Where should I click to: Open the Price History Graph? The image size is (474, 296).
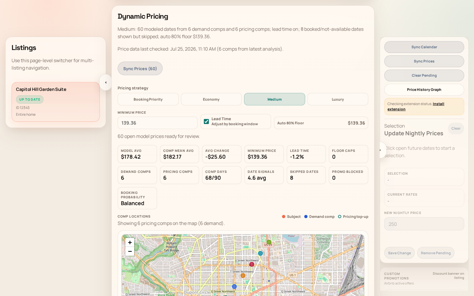pos(424,90)
